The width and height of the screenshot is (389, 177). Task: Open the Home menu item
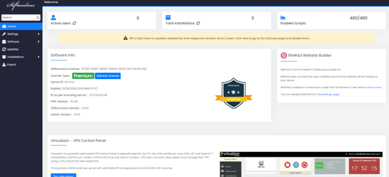point(21,26)
